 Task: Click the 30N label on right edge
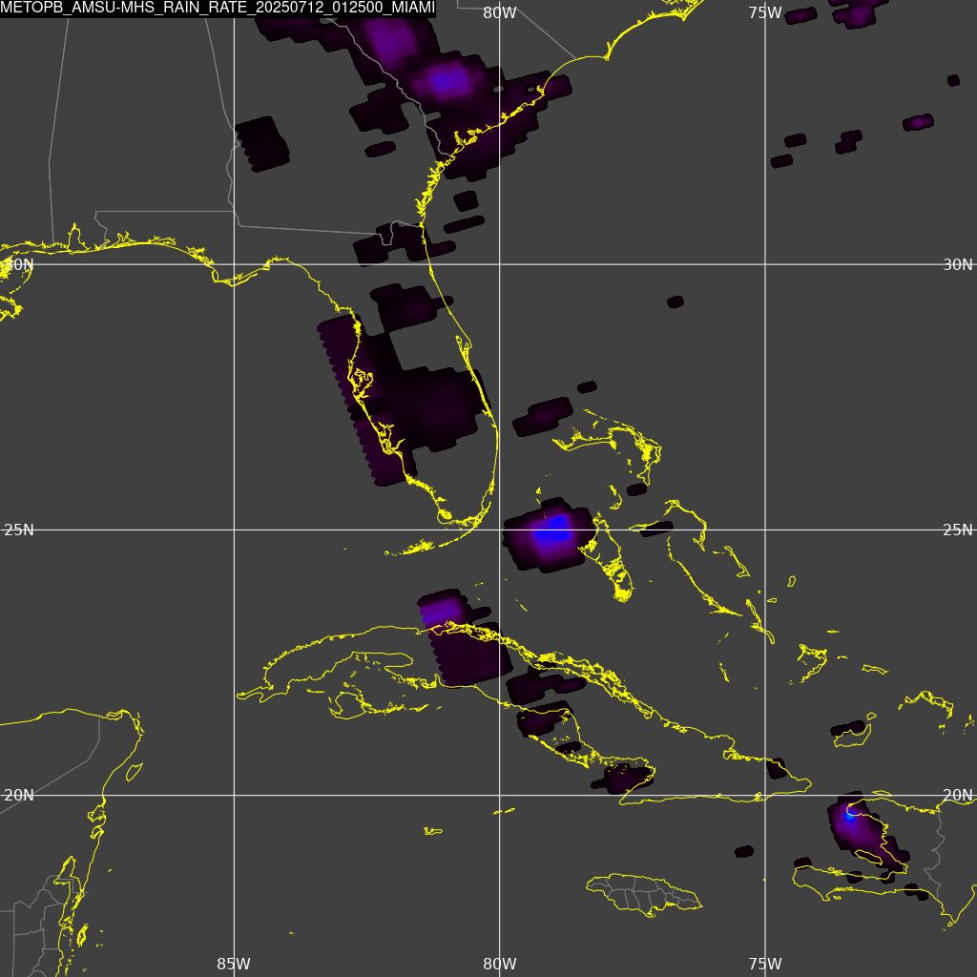click(958, 265)
